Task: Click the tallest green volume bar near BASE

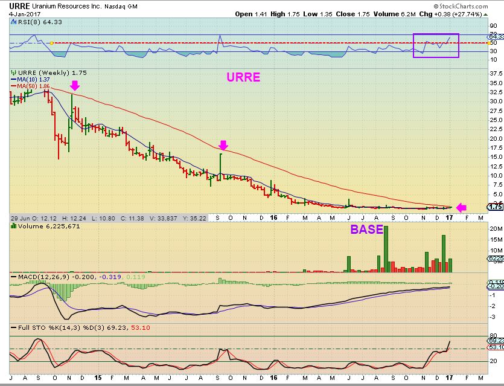Action: click(386, 249)
